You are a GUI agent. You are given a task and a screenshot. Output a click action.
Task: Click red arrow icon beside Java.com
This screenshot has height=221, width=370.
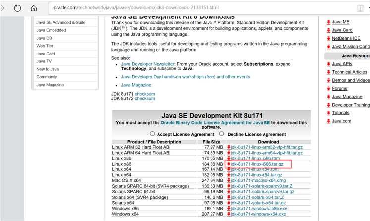point(328,121)
